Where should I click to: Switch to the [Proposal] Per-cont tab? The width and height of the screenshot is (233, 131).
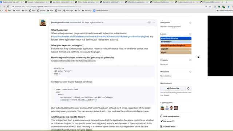point(212,2)
